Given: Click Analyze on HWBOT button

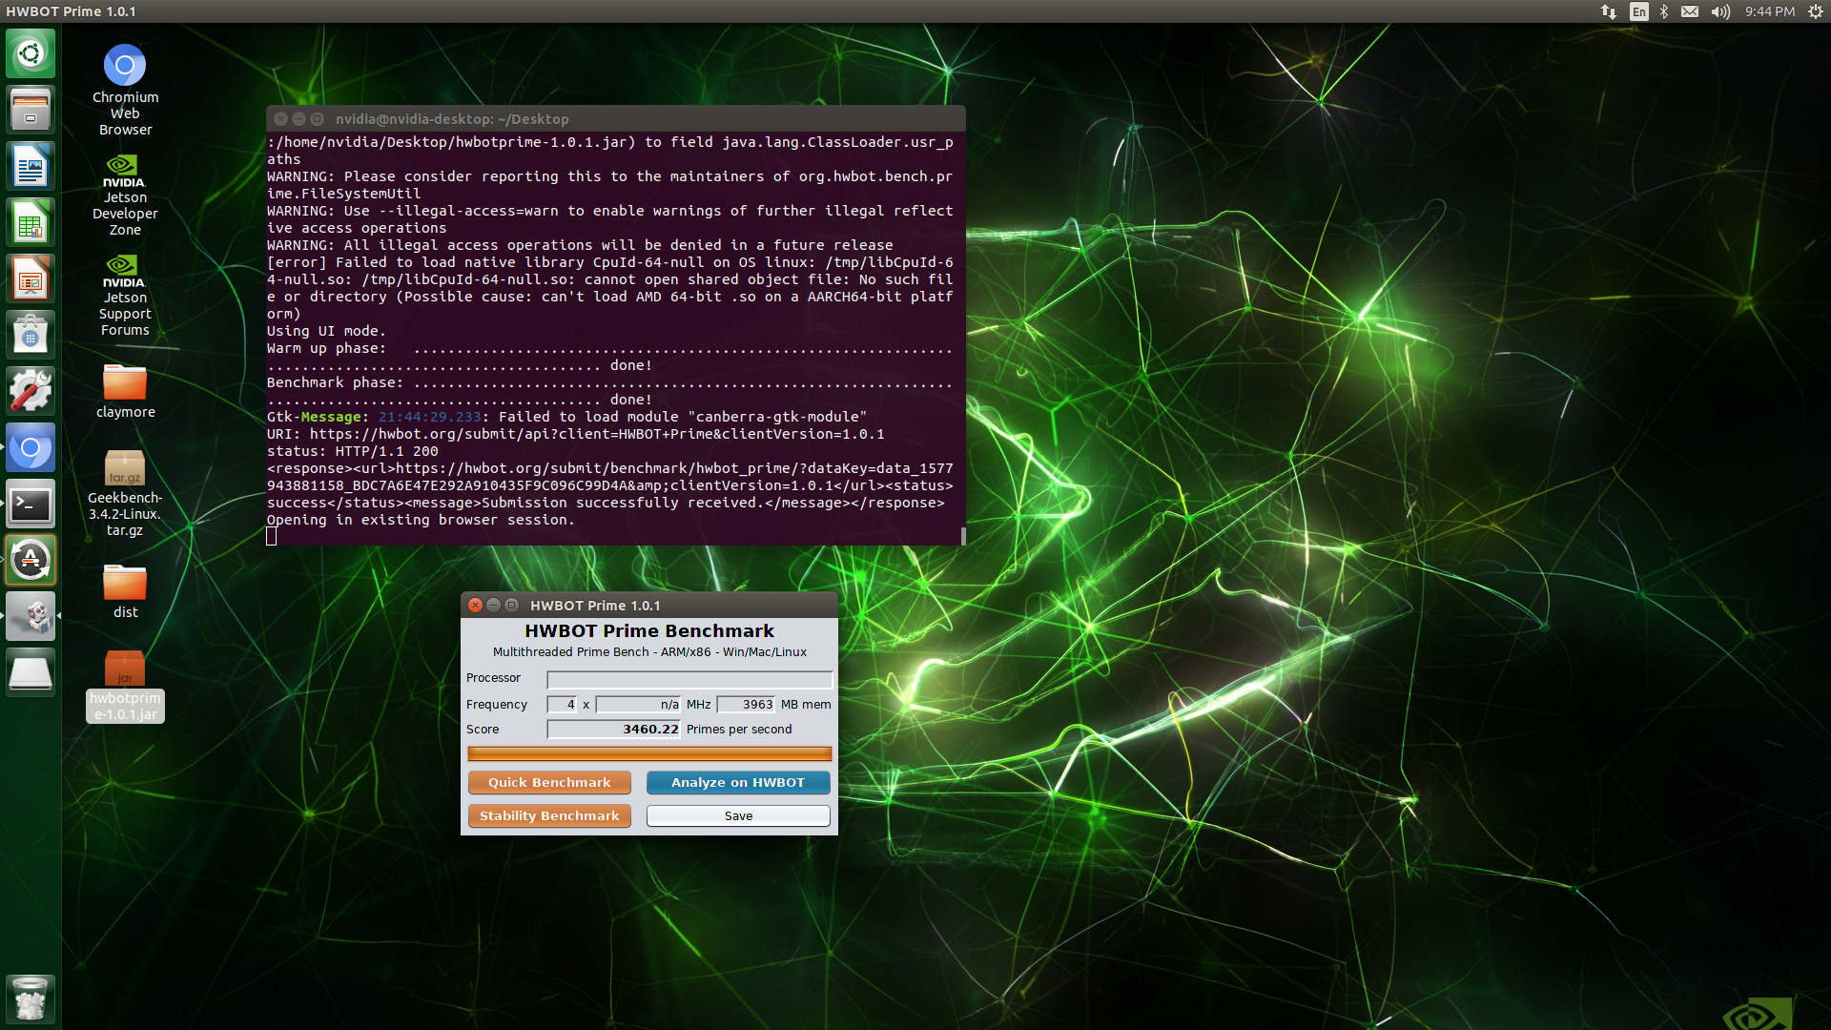Looking at the screenshot, I should (x=738, y=782).
